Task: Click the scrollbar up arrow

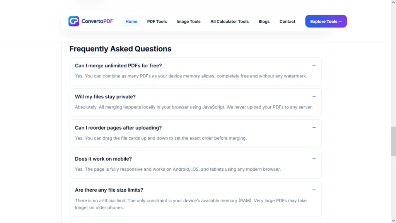Action: (393, 2)
